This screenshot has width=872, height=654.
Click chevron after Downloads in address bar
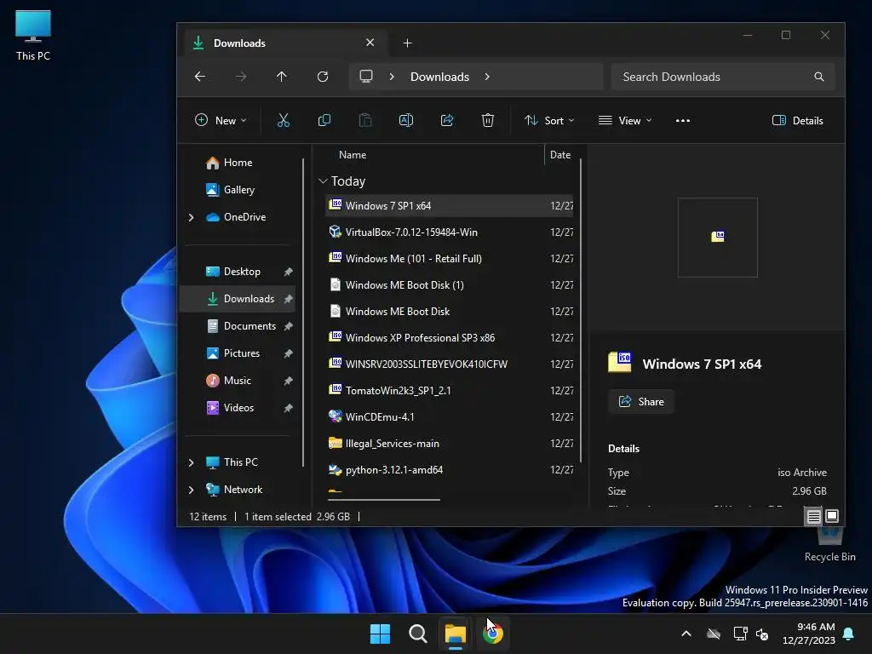point(487,77)
